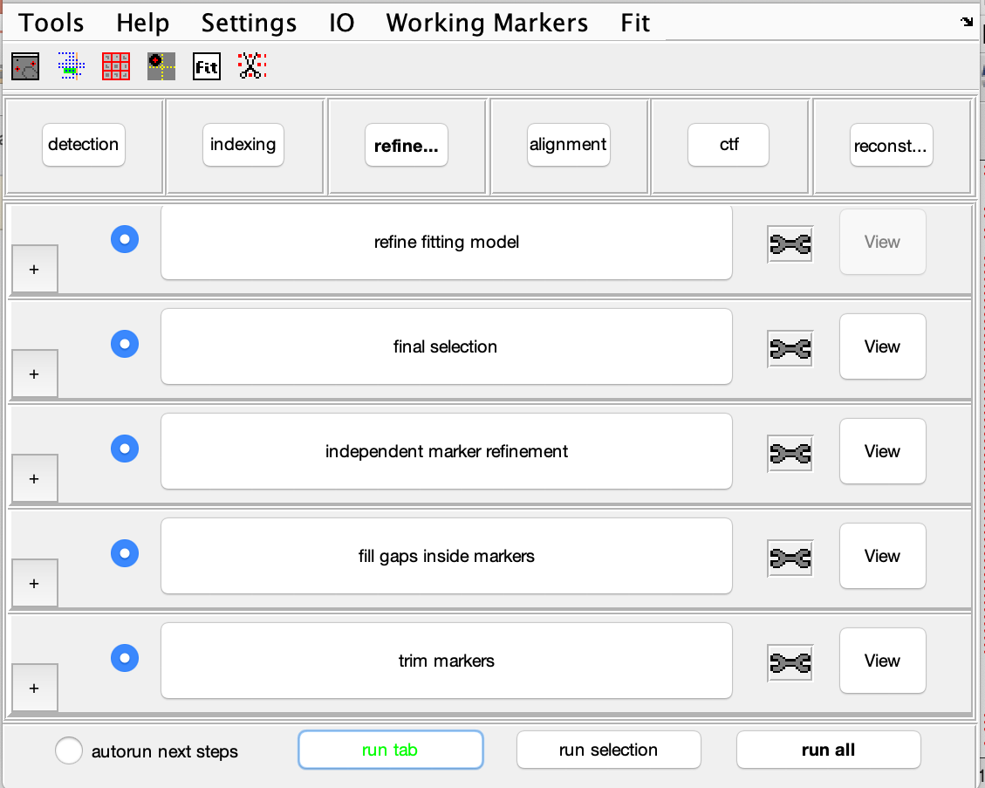Expand the trim markers plus button
Image resolution: width=985 pixels, height=788 pixels.
[x=35, y=689]
